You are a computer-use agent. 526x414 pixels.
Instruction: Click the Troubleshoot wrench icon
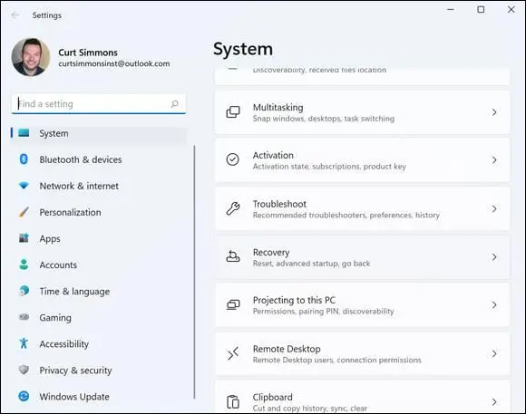coord(233,208)
